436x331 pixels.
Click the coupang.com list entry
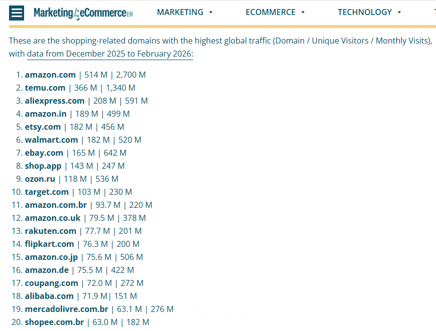tap(84, 283)
